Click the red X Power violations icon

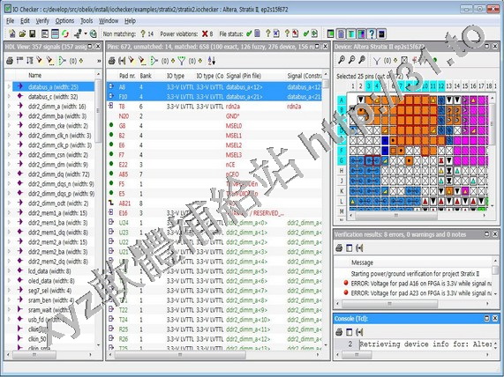[205, 33]
